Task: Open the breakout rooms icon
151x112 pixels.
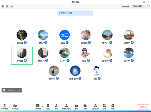Action: click(x=95, y=107)
